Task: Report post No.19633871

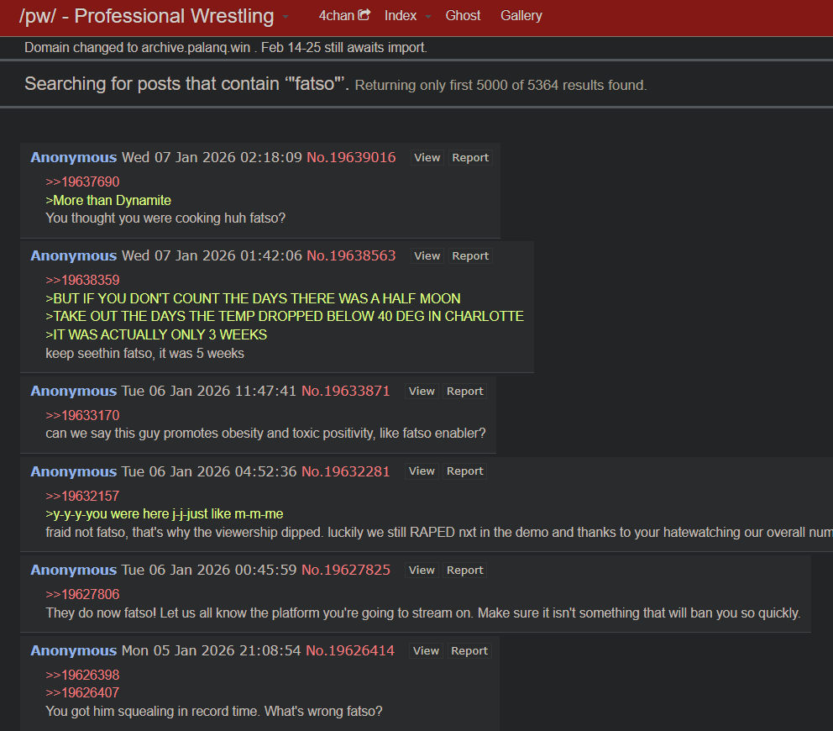Action: click(x=465, y=392)
